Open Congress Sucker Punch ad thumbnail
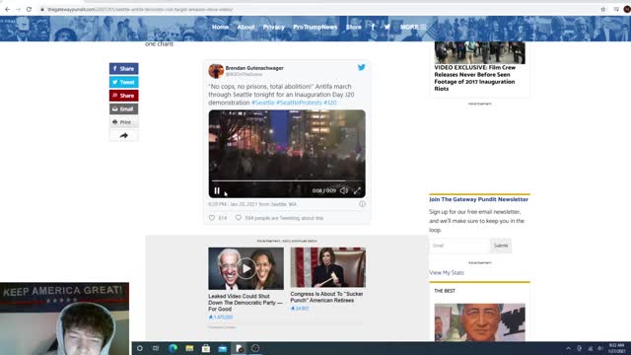This screenshot has height=355, width=631. [x=328, y=267]
